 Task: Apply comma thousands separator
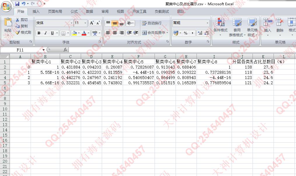[192, 33]
